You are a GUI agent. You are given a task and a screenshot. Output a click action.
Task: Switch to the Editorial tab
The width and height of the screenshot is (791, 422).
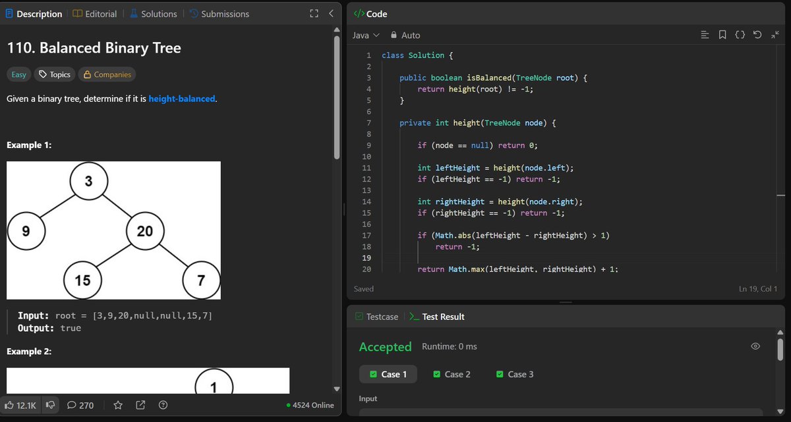[x=95, y=14]
